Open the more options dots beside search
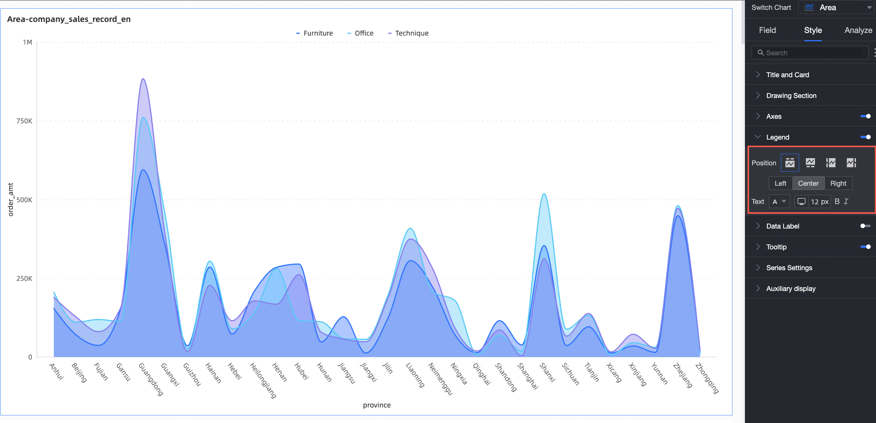Viewport: 876px width, 423px height. click(x=874, y=53)
